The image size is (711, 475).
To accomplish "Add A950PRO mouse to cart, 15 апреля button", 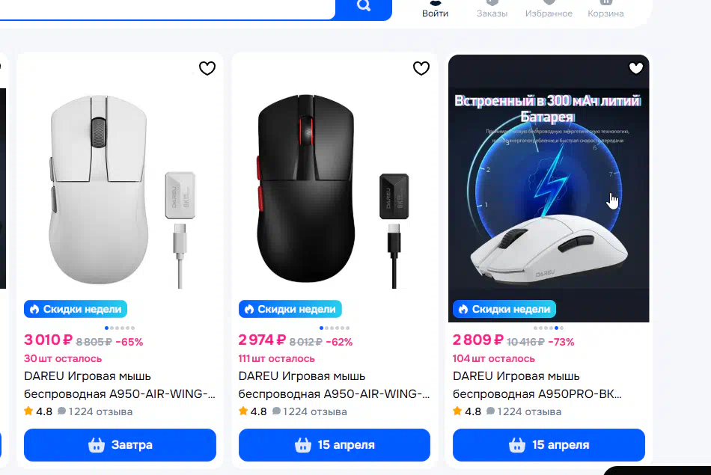I will (549, 445).
